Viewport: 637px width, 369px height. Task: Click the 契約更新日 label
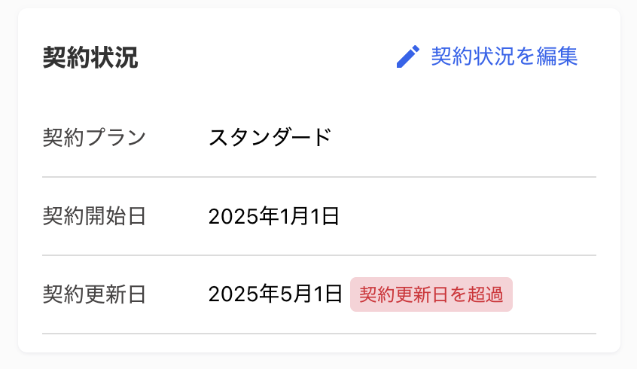click(94, 294)
